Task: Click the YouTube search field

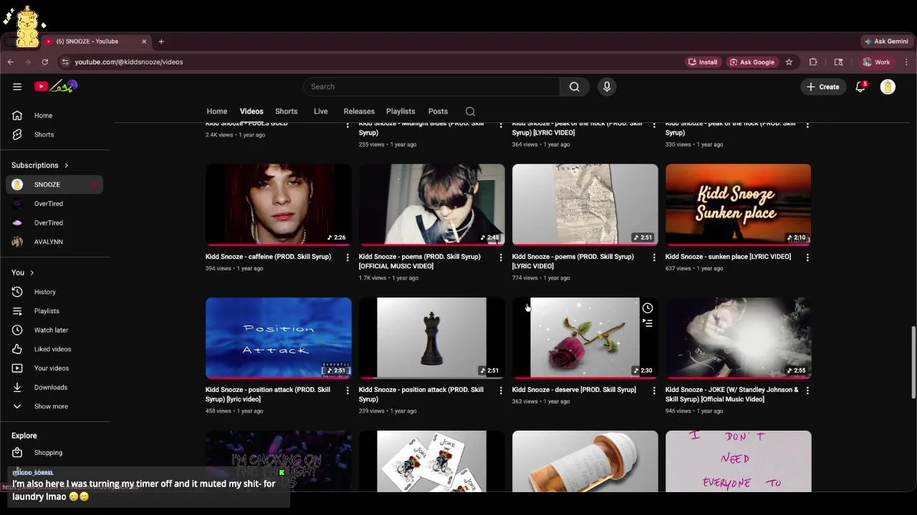Action: pos(431,87)
